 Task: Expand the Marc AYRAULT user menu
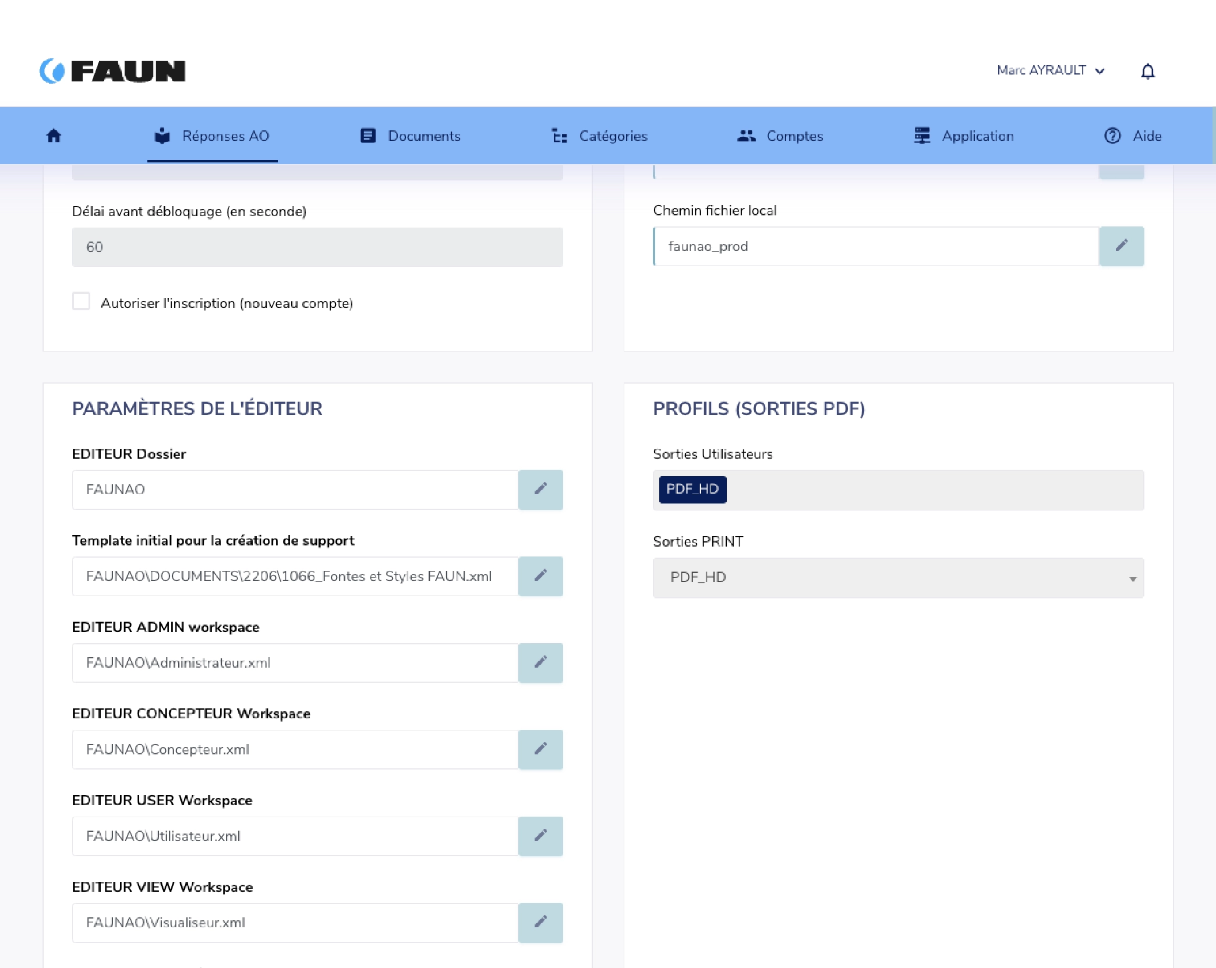[1050, 70]
